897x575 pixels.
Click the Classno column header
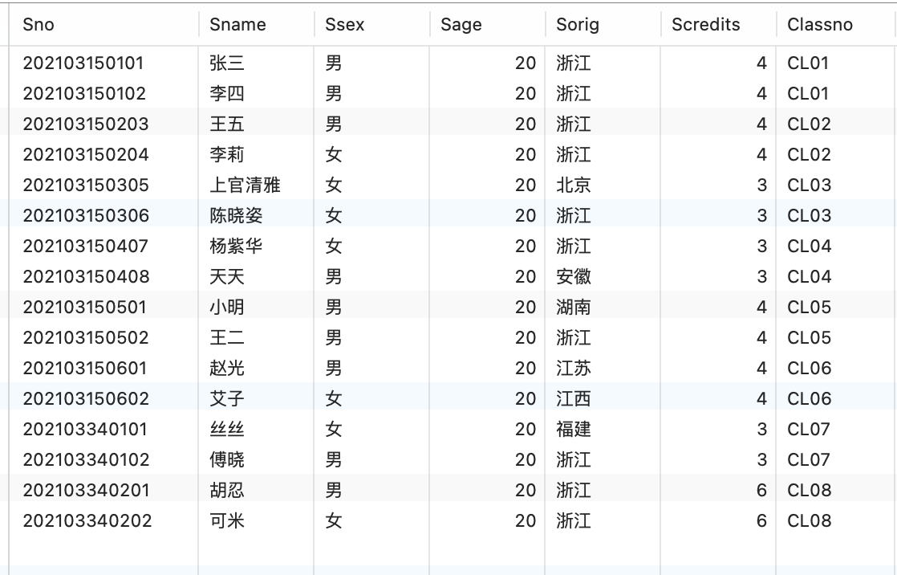(x=820, y=25)
